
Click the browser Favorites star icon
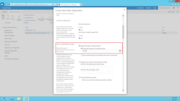point(175,4)
